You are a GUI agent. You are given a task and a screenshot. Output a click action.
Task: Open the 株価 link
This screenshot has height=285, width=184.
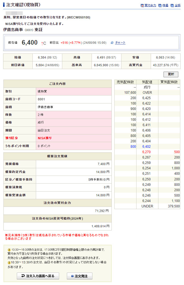tap(165, 5)
